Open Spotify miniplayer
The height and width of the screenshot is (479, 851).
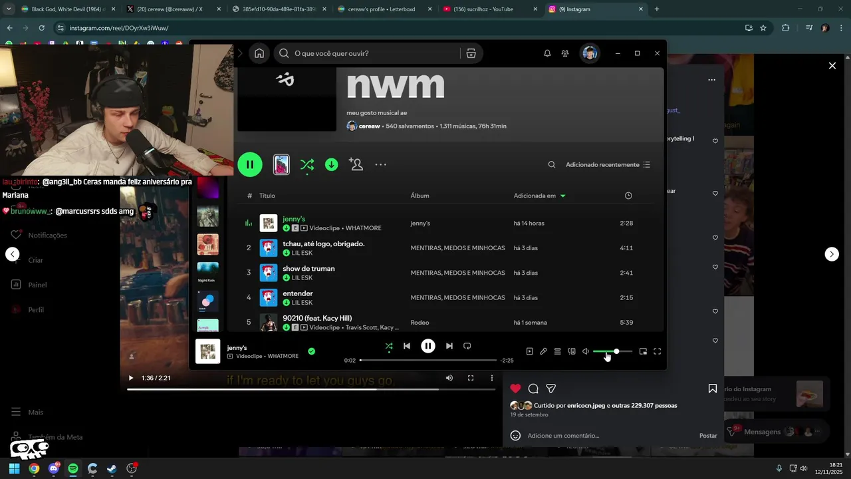point(643,351)
